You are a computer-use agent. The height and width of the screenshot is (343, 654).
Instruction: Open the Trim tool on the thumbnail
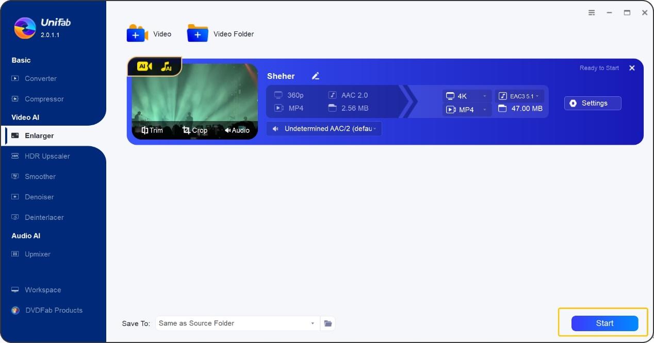(152, 130)
